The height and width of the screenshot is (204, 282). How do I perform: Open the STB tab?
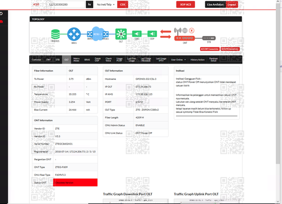[58, 60]
